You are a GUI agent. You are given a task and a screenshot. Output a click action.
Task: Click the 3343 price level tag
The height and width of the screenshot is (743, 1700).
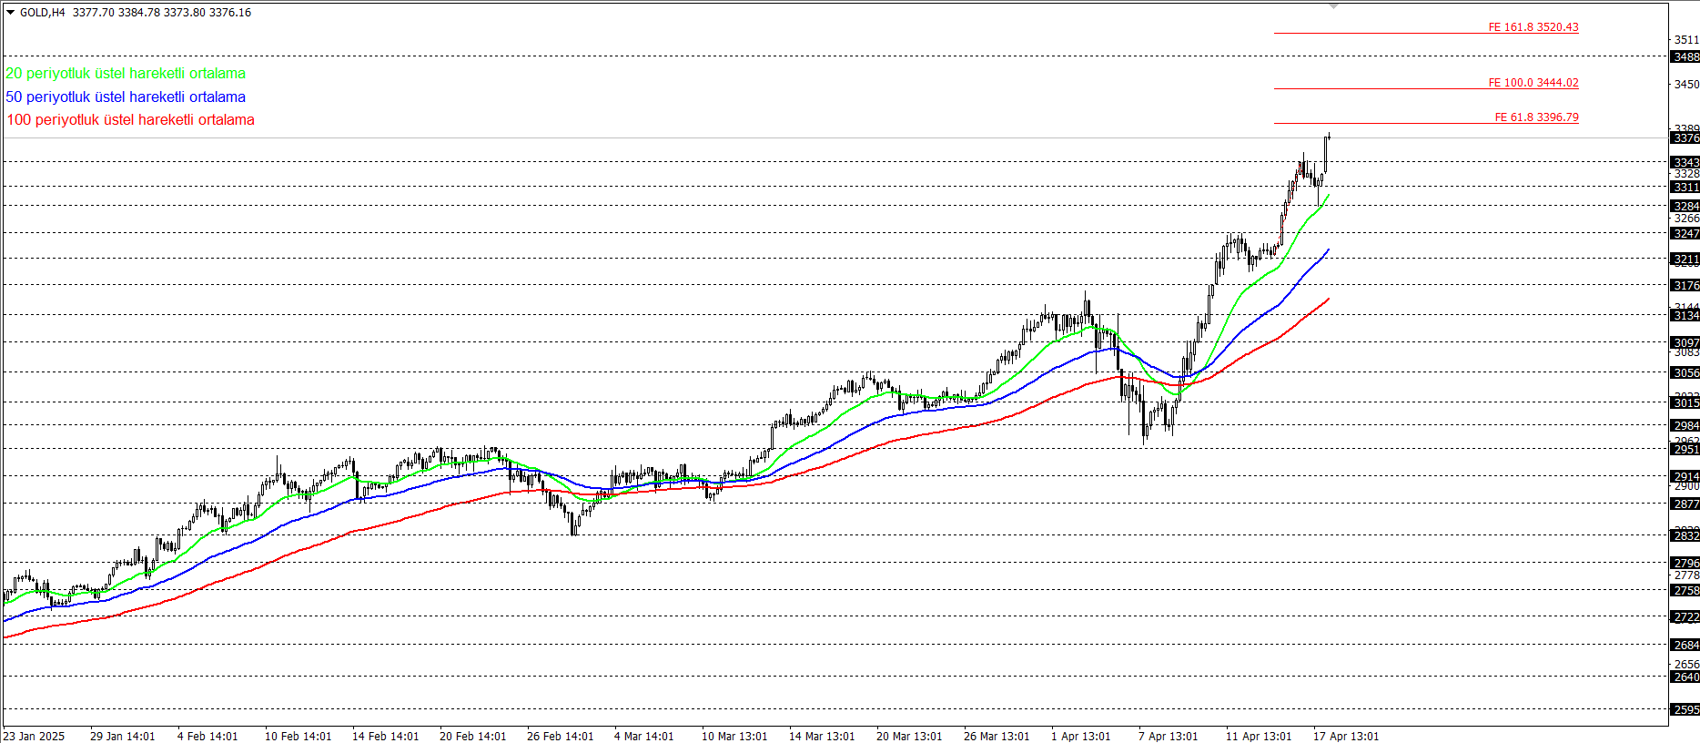click(x=1685, y=163)
